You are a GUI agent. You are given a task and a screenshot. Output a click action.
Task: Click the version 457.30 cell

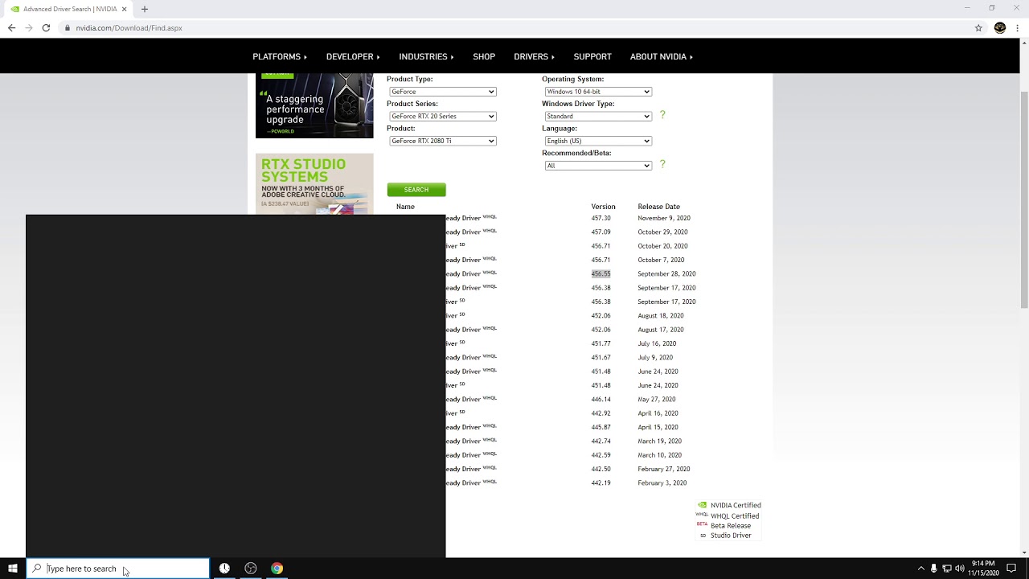click(601, 218)
